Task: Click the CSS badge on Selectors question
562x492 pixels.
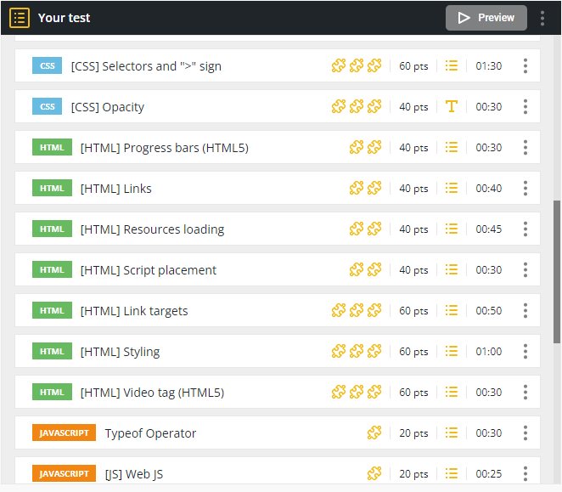Action: 47,66
